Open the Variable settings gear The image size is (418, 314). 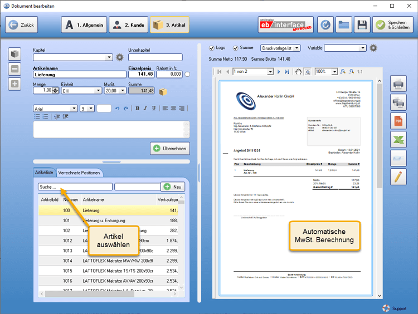click(373, 48)
